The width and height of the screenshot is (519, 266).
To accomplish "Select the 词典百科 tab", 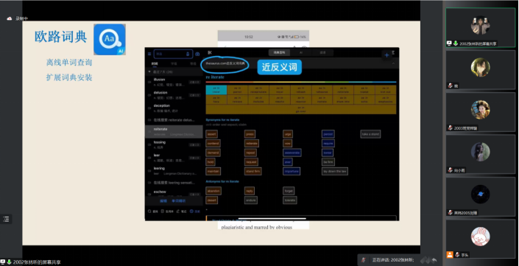I will pyautogui.click(x=279, y=52).
